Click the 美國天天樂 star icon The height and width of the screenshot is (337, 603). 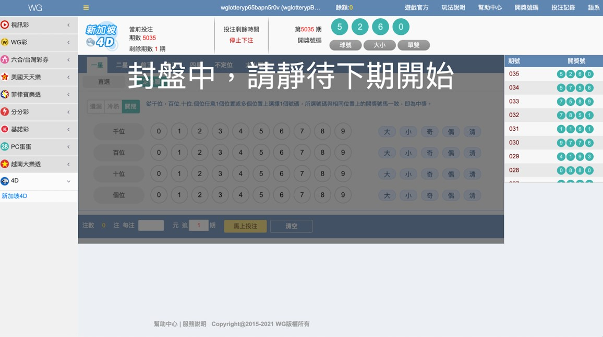click(x=5, y=77)
